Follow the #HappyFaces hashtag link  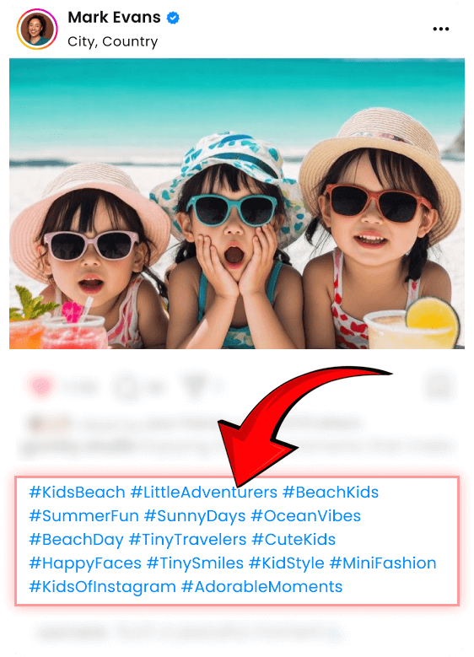click(85, 563)
